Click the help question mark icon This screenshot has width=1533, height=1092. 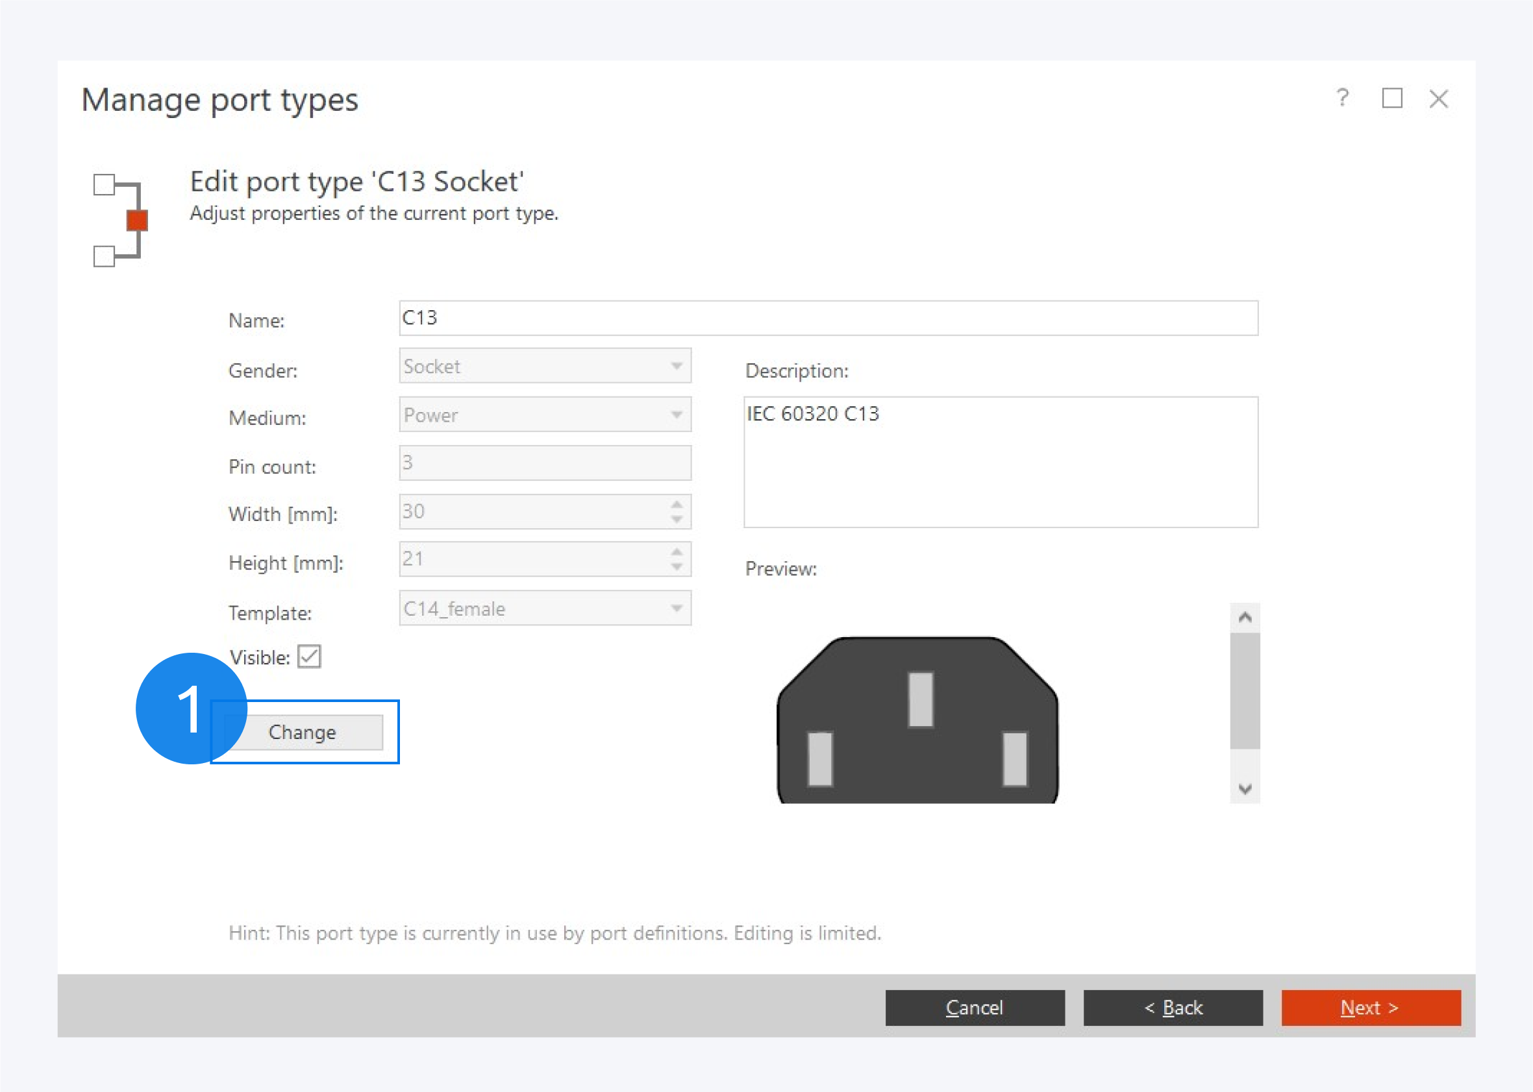click(1342, 98)
